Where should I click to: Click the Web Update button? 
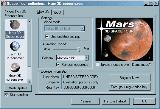coord(18,88)
